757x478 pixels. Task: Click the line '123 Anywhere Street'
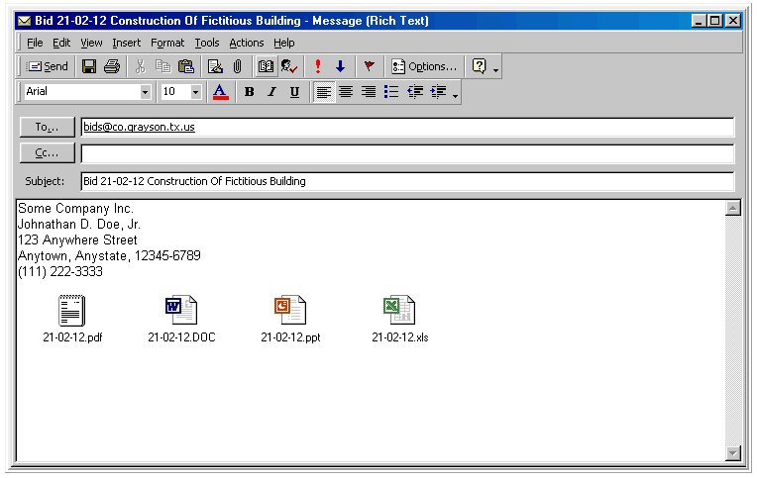(x=77, y=240)
